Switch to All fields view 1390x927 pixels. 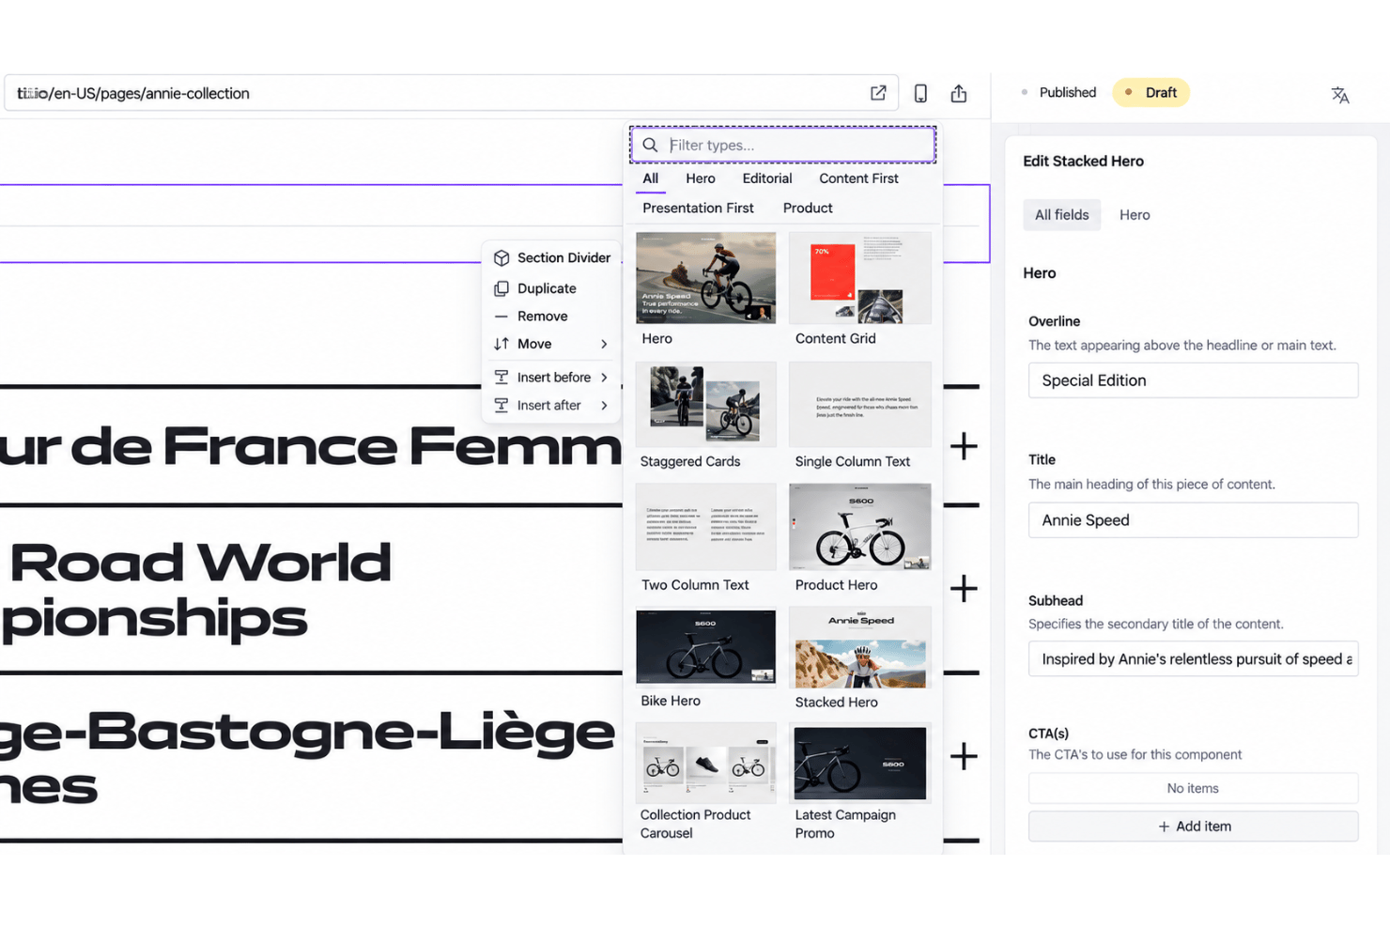click(1062, 215)
